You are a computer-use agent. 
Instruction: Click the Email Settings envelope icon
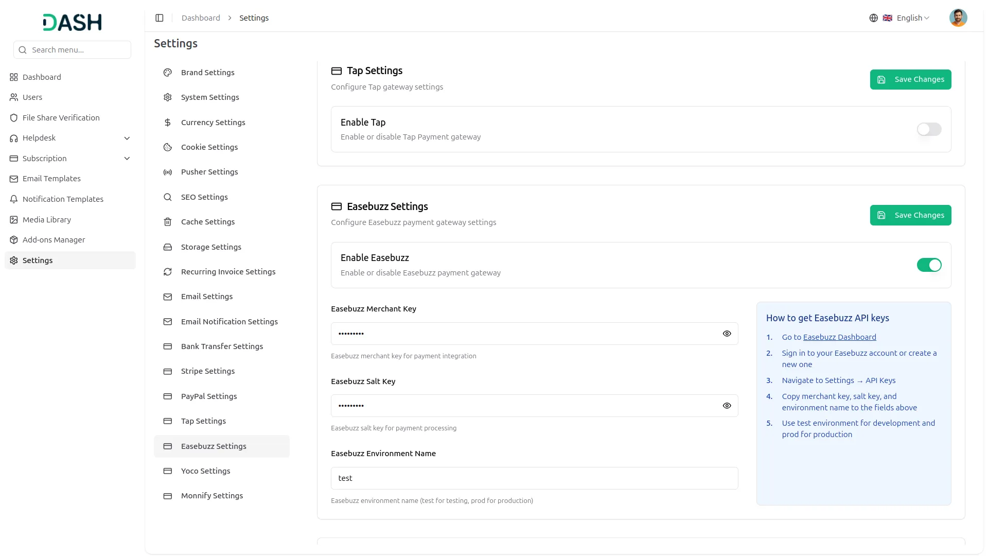(168, 297)
